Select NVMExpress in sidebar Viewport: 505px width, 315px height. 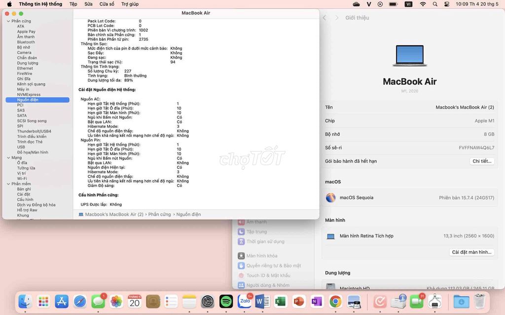[29, 94]
